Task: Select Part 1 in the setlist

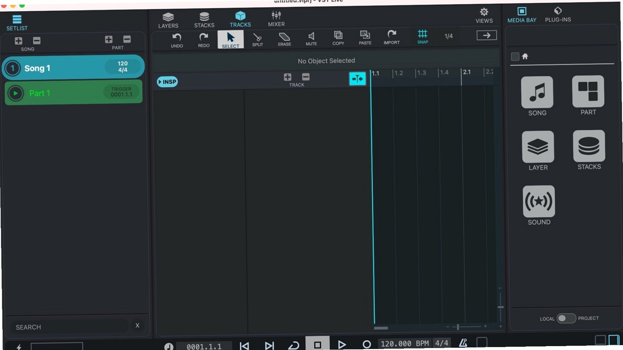Action: (x=74, y=93)
